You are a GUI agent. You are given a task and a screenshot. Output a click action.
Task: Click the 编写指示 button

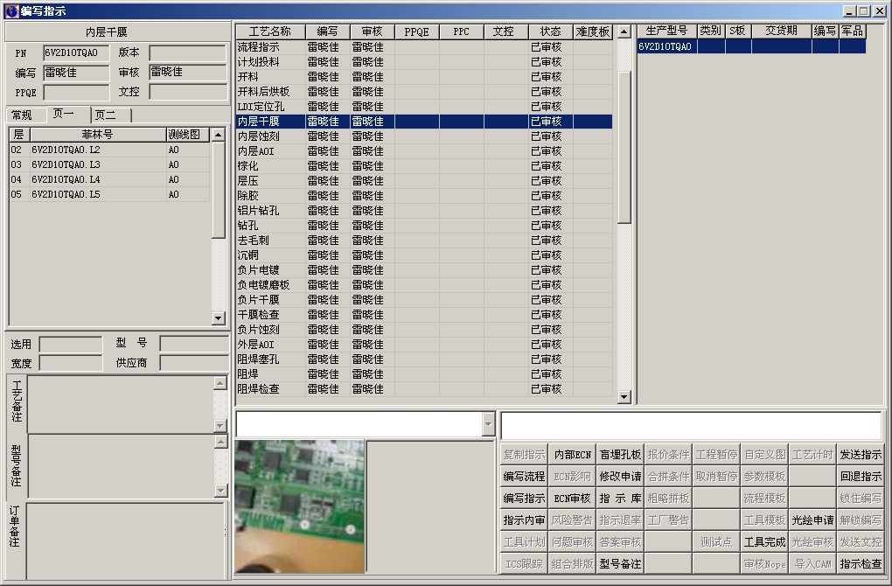[x=524, y=499]
